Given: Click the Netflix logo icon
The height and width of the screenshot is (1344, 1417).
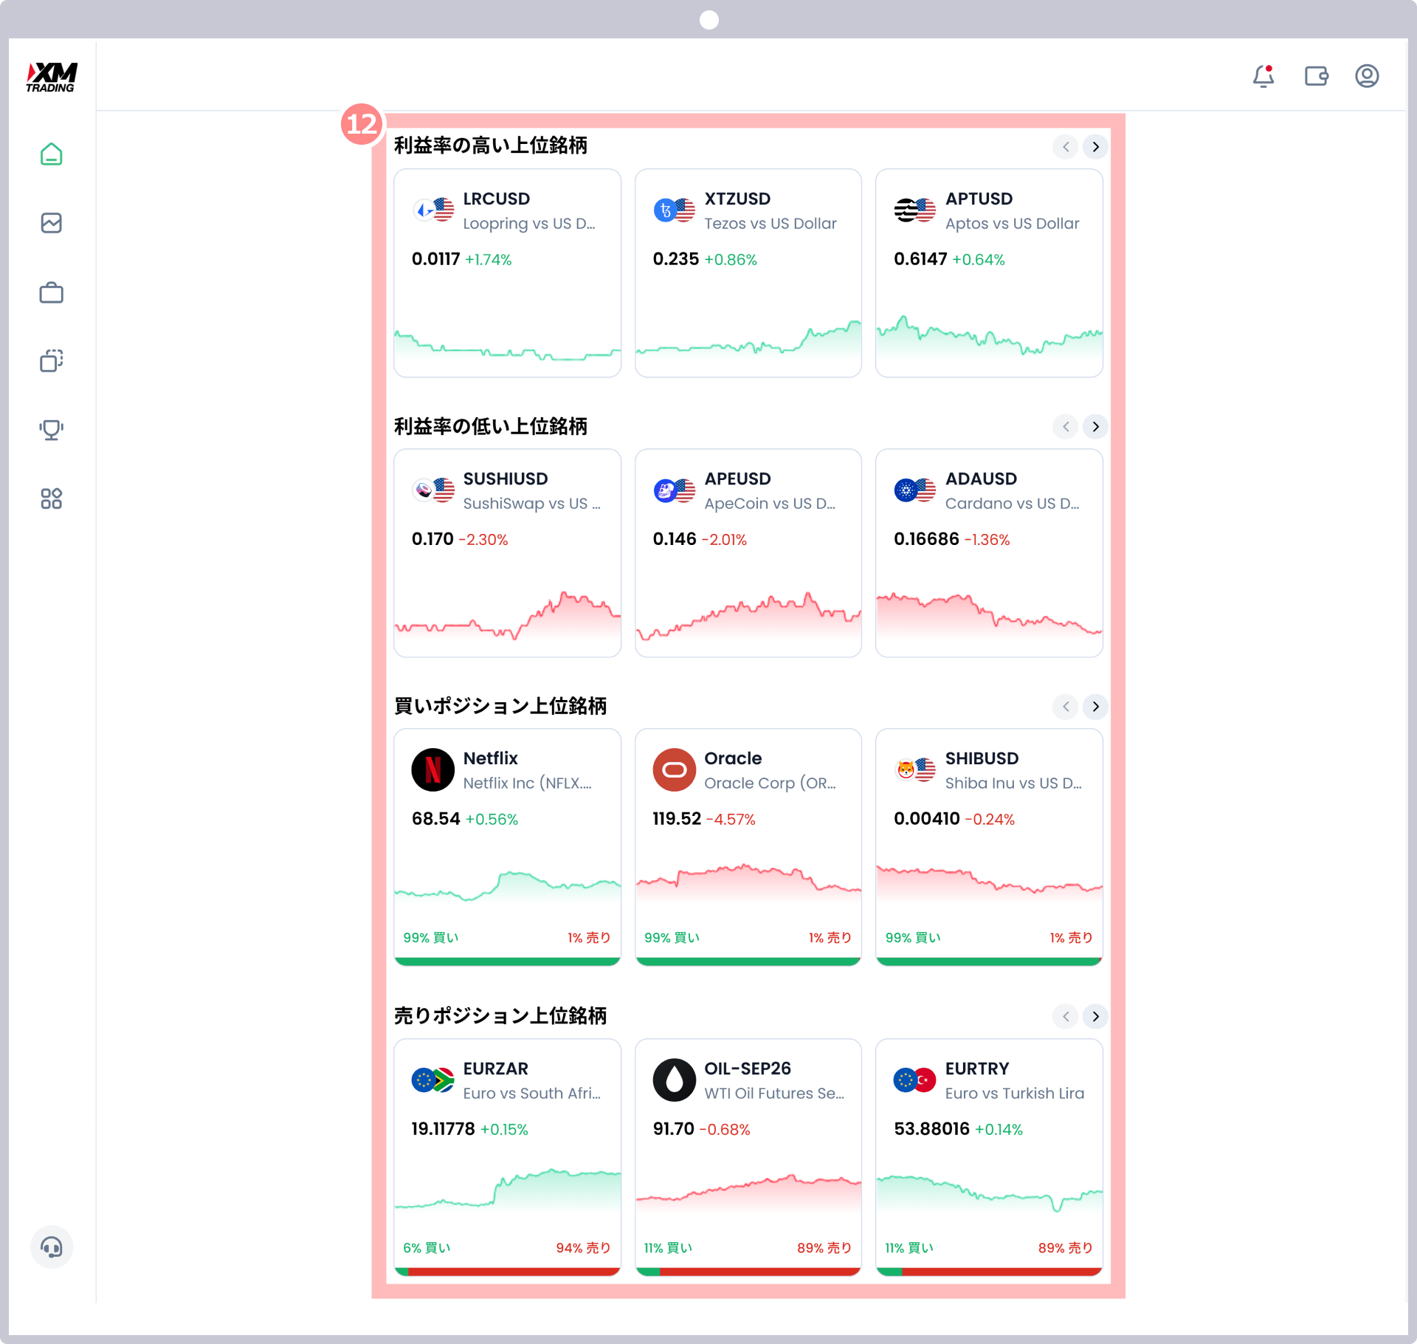Looking at the screenshot, I should click(x=432, y=770).
